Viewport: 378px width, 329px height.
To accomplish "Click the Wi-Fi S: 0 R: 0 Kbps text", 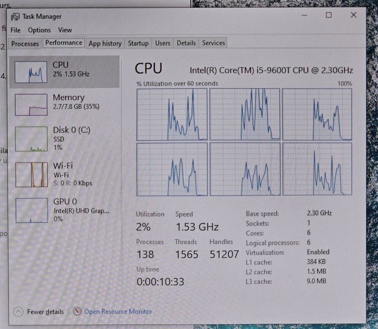I will (x=73, y=183).
